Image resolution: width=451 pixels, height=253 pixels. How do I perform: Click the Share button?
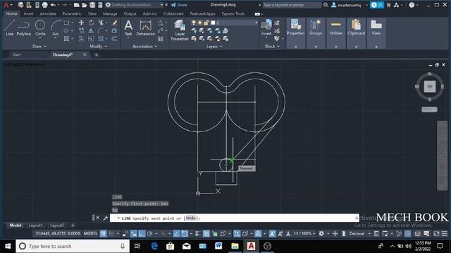tap(179, 5)
